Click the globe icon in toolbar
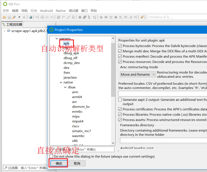207x172 pixels. tap(31, 17)
